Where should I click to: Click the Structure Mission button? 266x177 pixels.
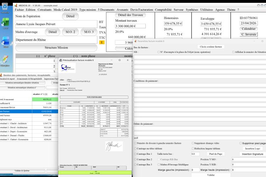(56, 47)
